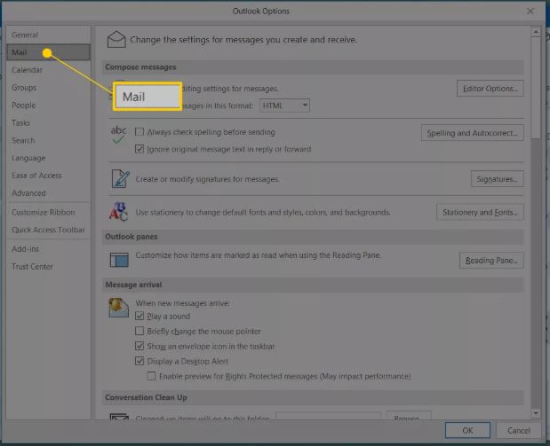This screenshot has height=446, width=550.
Task: Open Quick Access Toolbar settings
Action: click(48, 230)
